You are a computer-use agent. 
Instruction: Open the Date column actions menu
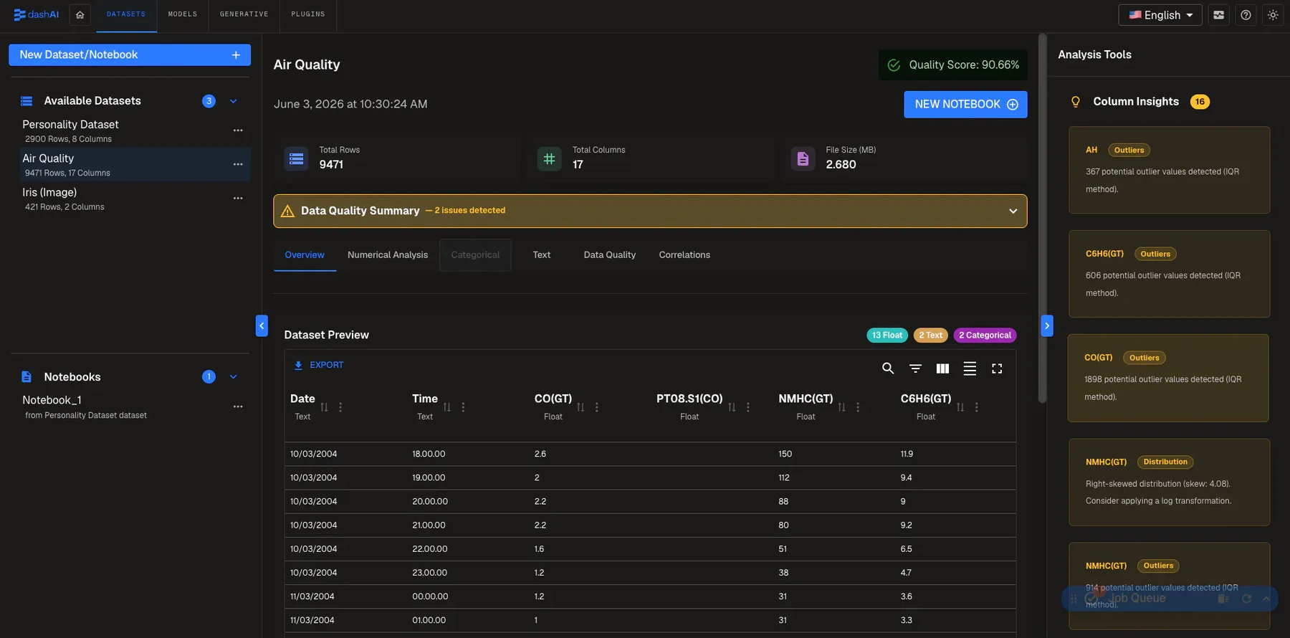pyautogui.click(x=340, y=407)
